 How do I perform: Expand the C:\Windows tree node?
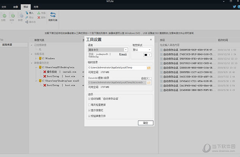36,58
